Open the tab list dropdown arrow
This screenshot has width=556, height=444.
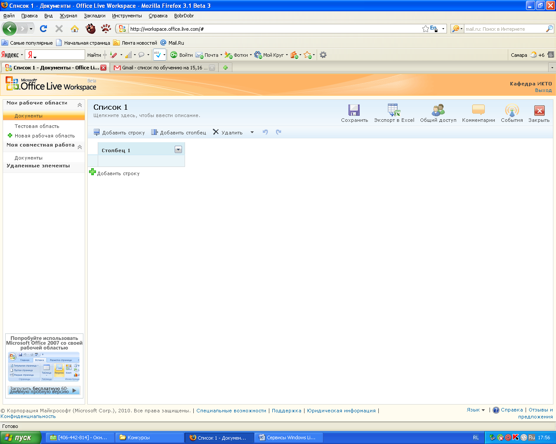552,68
